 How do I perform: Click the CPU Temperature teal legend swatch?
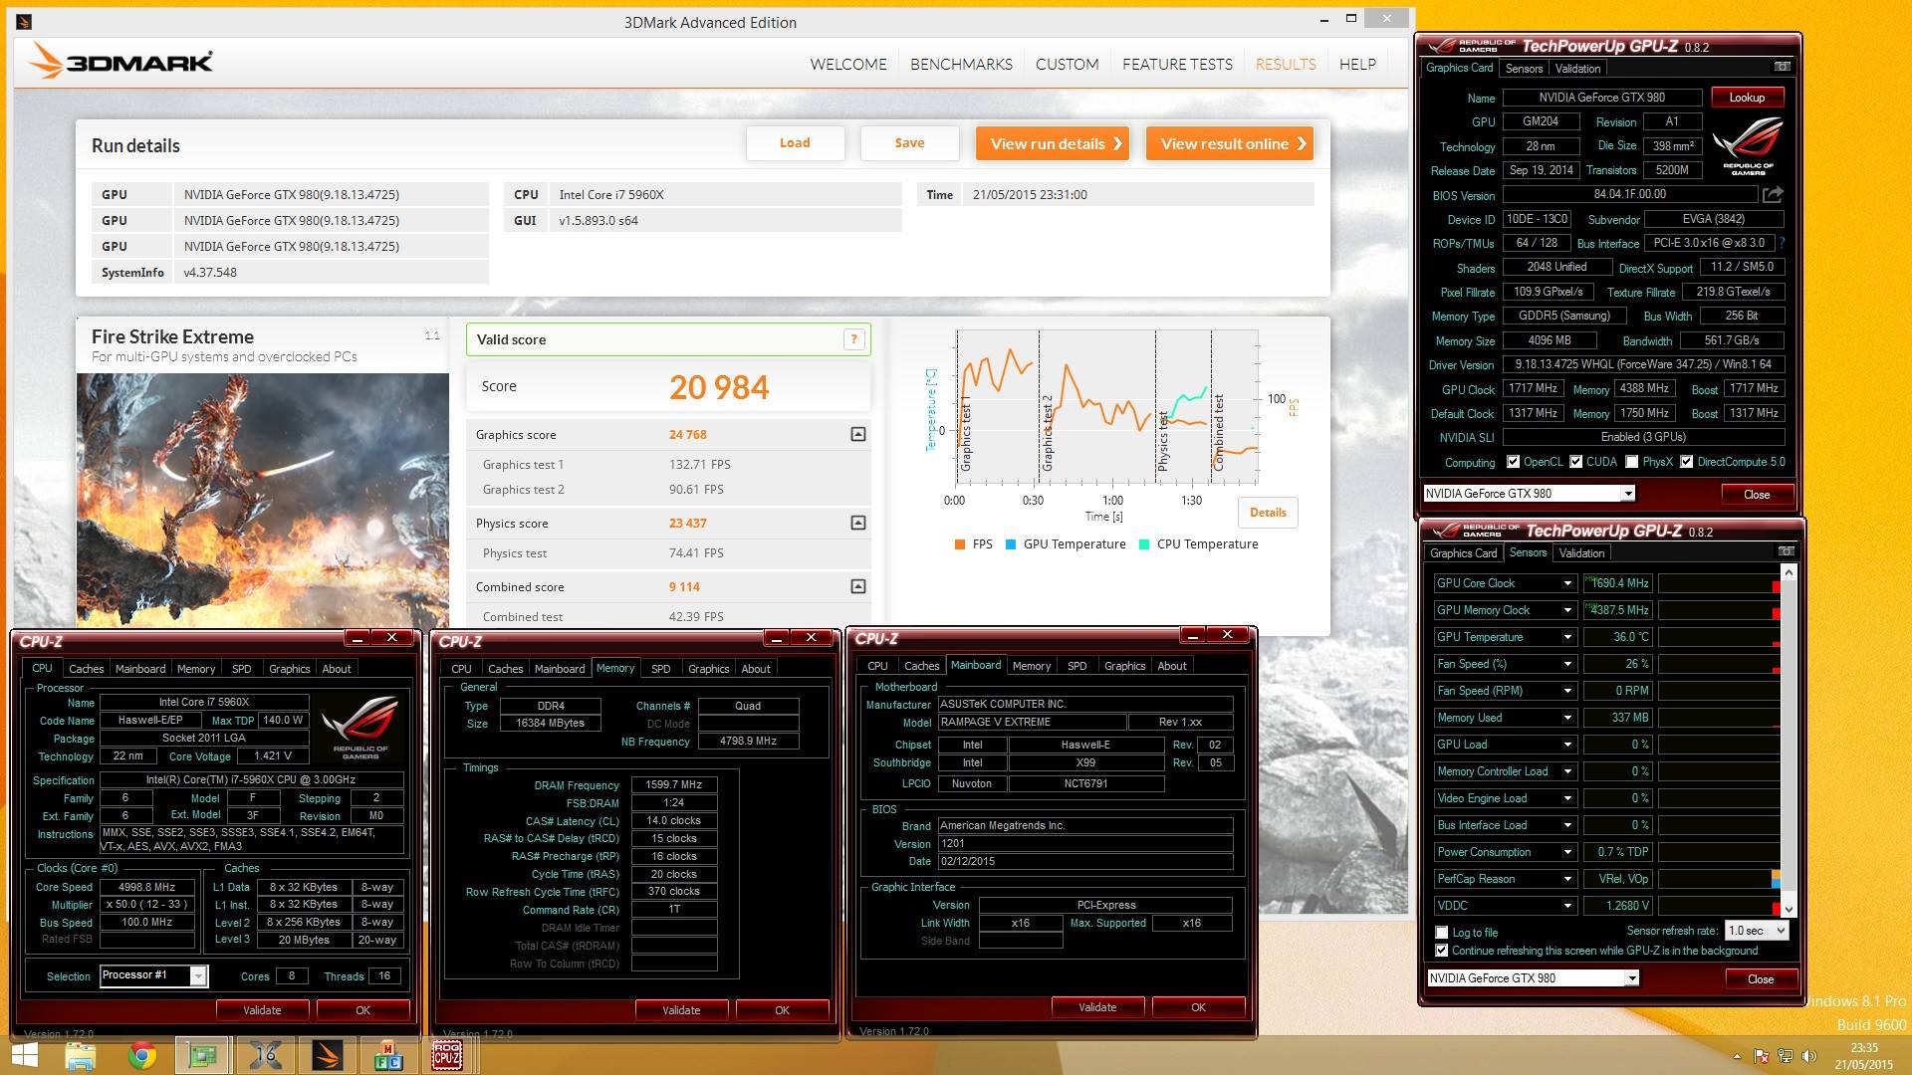click(1144, 544)
